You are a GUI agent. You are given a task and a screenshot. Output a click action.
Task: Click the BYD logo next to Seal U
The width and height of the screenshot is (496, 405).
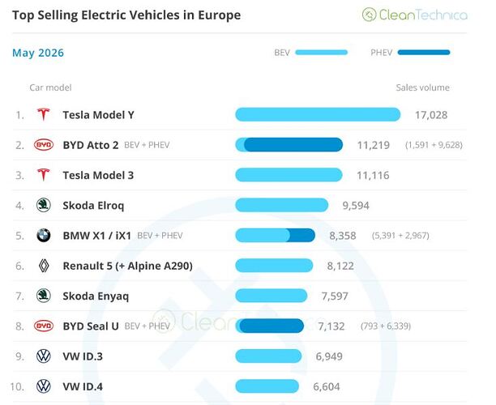(x=44, y=326)
